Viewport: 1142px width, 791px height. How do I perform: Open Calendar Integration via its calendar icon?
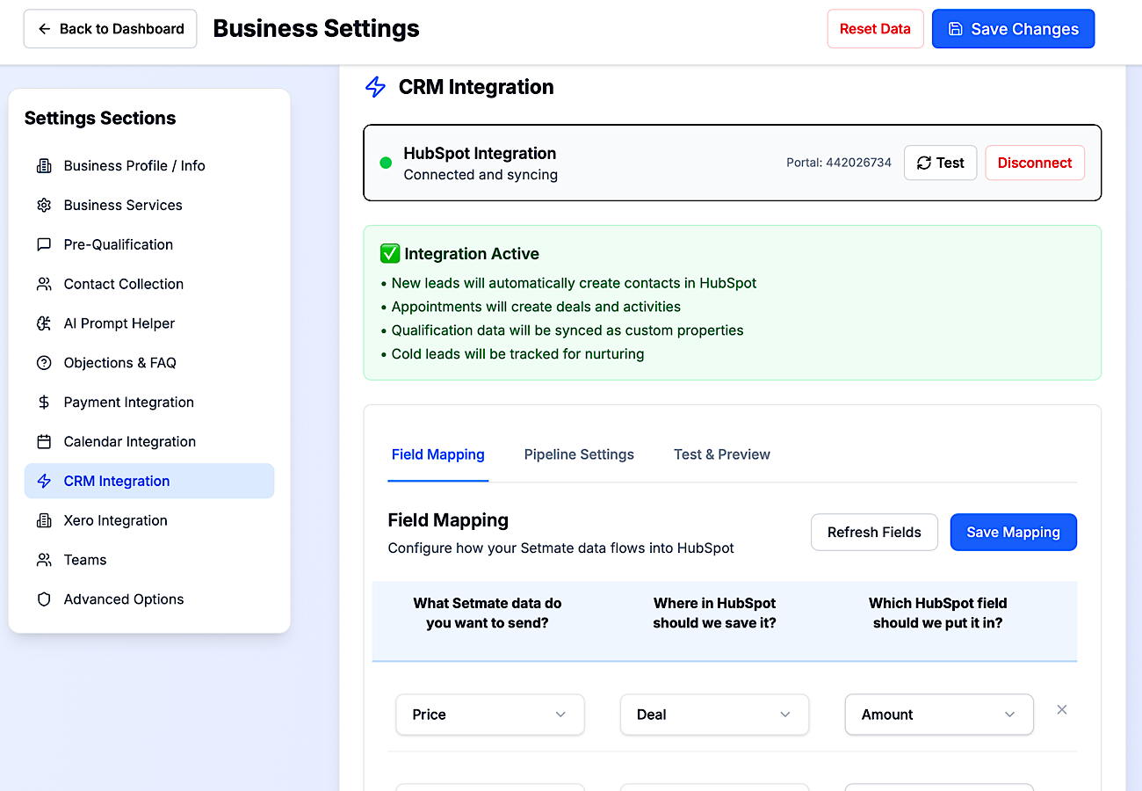pyautogui.click(x=44, y=441)
